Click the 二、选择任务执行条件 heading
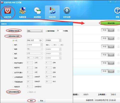120x103 pixels. (x=13, y=36)
